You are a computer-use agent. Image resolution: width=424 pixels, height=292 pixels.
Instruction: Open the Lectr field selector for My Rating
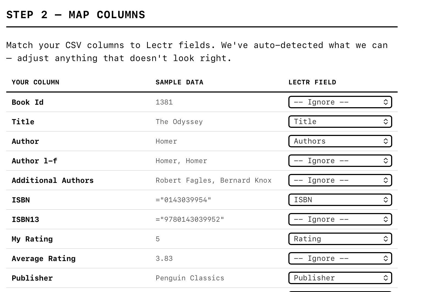pos(340,239)
